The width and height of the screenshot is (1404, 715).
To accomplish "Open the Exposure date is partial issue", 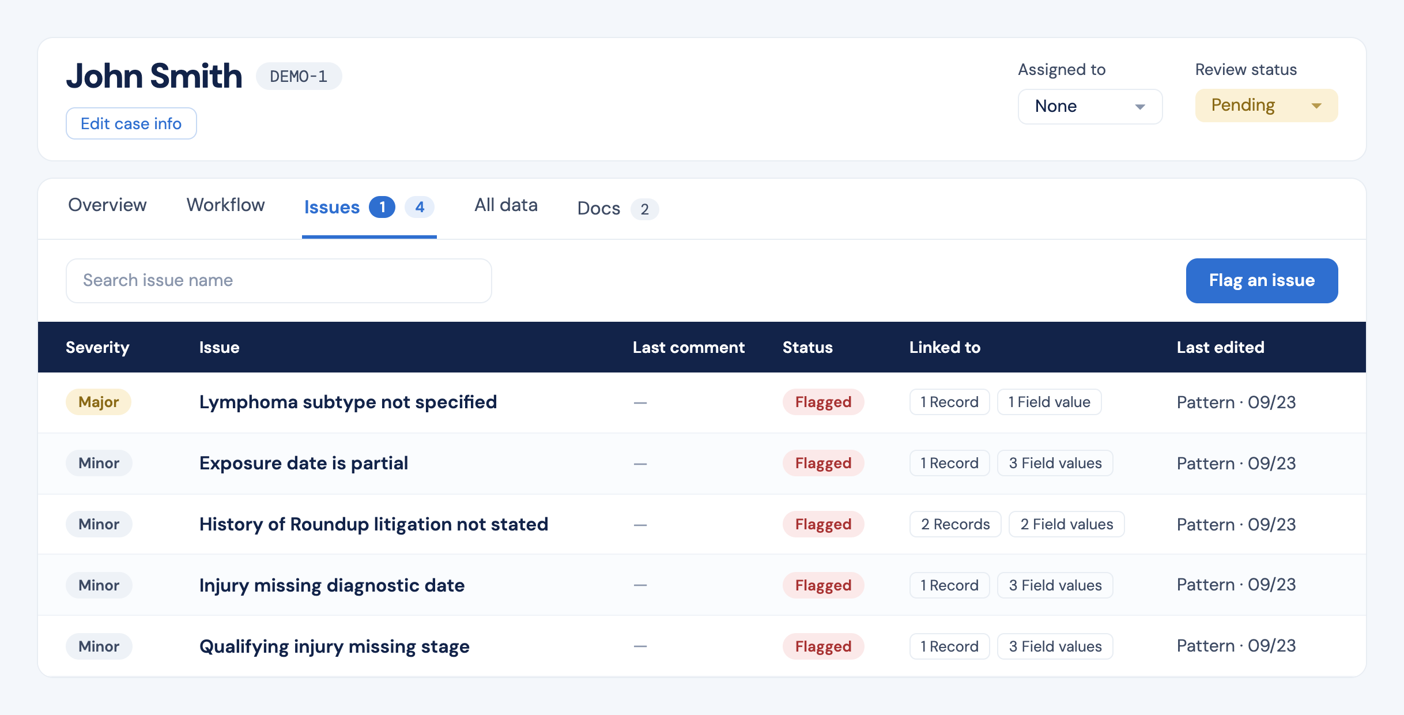I will point(304,463).
